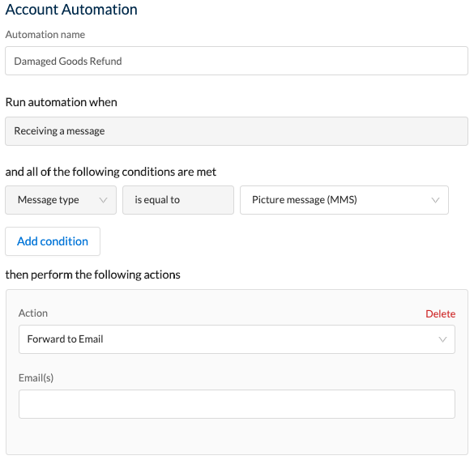
Task: Click the 'Run automation when' heading
Action: pos(62,102)
